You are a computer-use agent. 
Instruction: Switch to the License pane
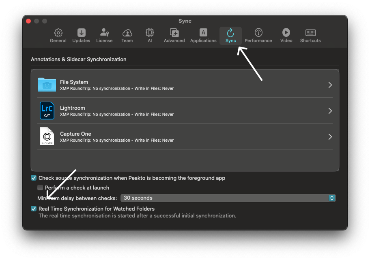pos(104,36)
